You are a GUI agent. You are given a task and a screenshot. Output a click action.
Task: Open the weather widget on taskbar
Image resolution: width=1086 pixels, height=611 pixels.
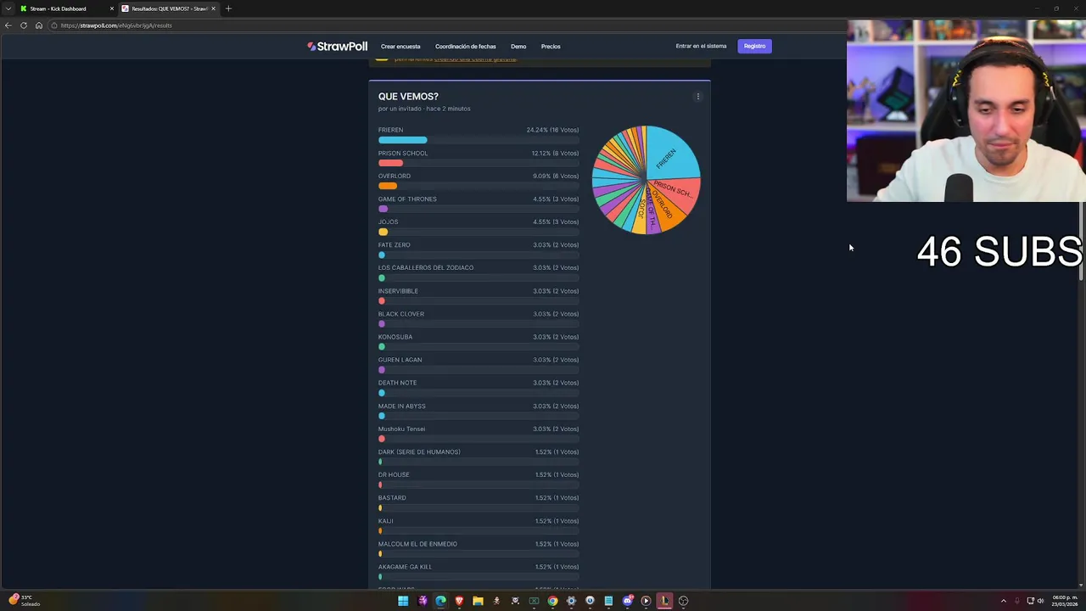tap(24, 601)
